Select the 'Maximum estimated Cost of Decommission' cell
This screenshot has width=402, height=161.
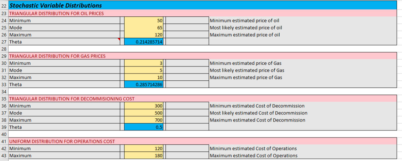point(257,120)
